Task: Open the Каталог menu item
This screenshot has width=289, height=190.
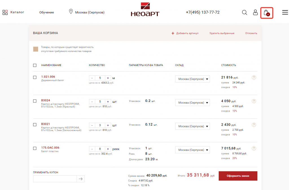Action: pyautogui.click(x=17, y=12)
